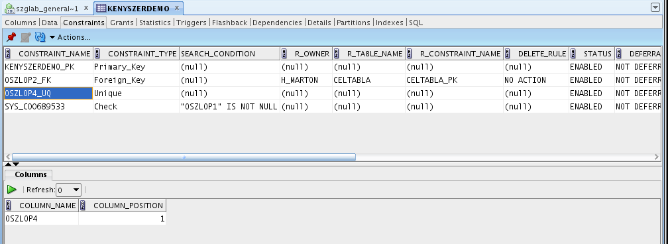
Task: Click the sort icon on COLUMN_POSITION header
Action: [83, 206]
